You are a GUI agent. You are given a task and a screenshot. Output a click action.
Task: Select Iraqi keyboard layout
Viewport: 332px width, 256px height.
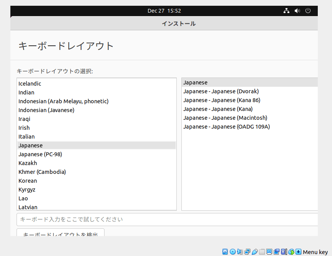pyautogui.click(x=96, y=119)
